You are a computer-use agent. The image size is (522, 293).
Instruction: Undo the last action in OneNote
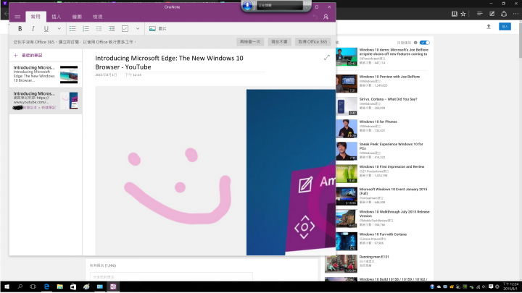pos(315,17)
